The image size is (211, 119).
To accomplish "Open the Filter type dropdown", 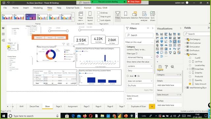I will [x=140, y=57].
